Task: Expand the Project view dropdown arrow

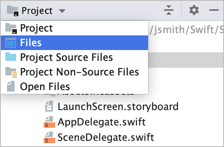Action: [x=62, y=11]
